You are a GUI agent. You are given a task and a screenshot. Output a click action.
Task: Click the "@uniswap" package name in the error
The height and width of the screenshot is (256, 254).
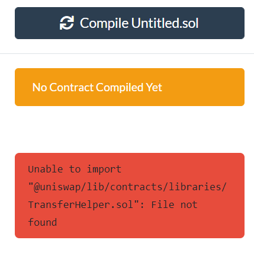point(57,187)
